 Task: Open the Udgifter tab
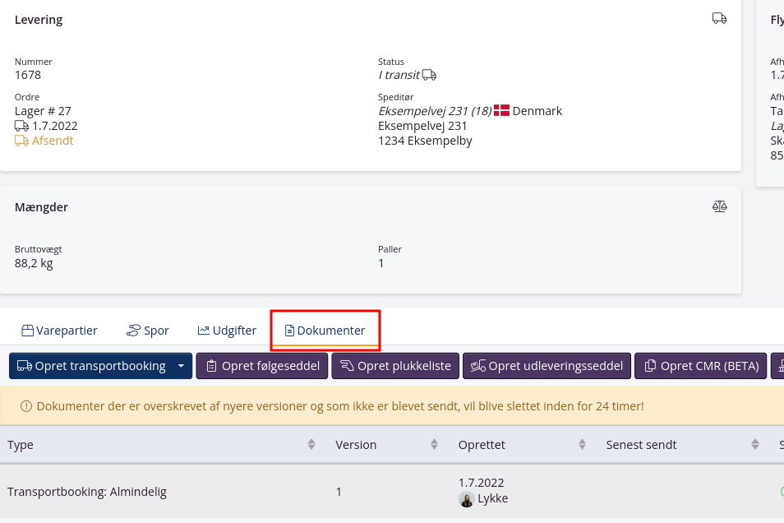(x=227, y=331)
